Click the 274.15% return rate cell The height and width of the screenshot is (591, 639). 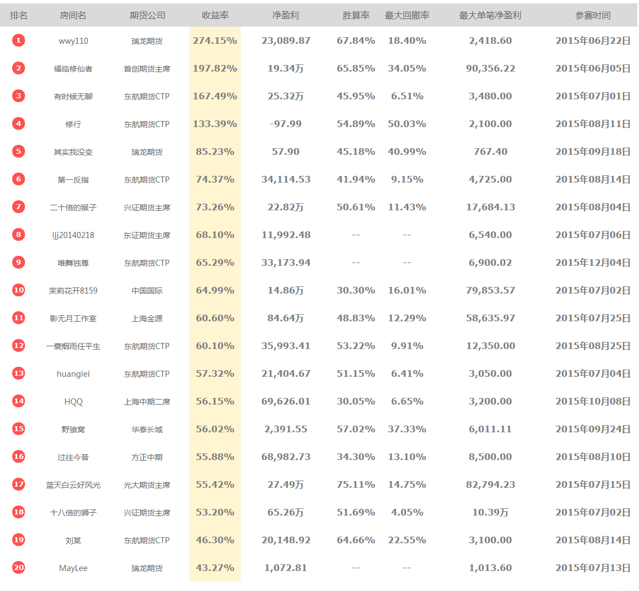[215, 41]
